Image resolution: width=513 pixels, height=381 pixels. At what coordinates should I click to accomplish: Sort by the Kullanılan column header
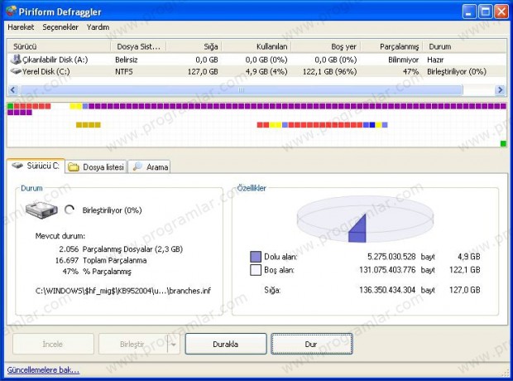coord(256,46)
